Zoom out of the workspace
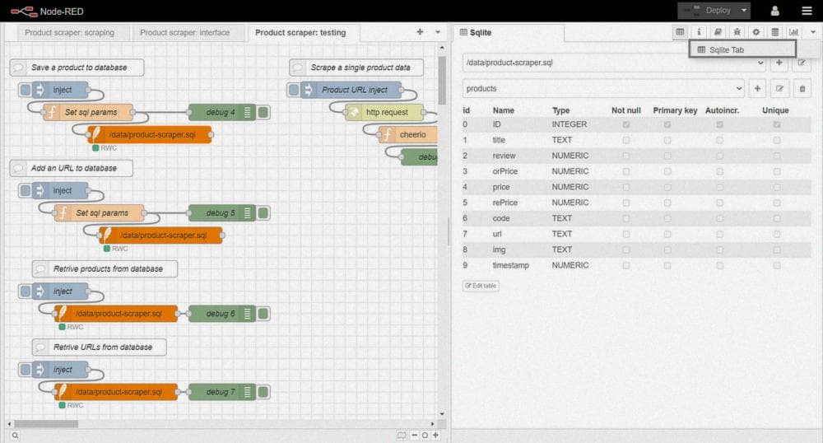This screenshot has width=823, height=443. 415,435
